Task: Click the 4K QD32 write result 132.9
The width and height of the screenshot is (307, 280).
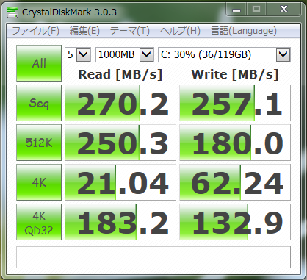Action: pyautogui.click(x=235, y=222)
